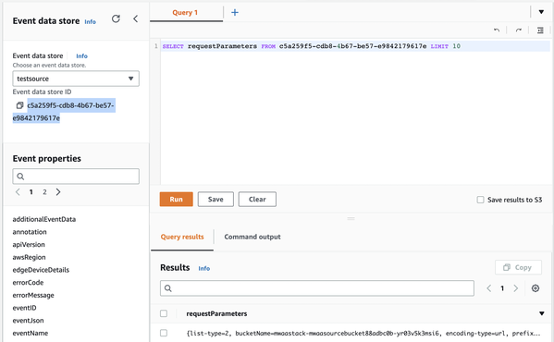This screenshot has width=554, height=342.
Task: Select the eventJson property
Action: coord(29,321)
